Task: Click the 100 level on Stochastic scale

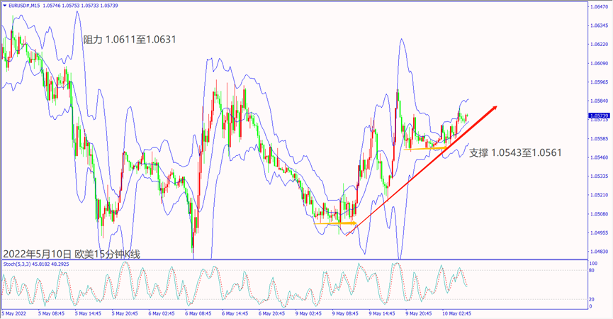Action: pos(595,262)
